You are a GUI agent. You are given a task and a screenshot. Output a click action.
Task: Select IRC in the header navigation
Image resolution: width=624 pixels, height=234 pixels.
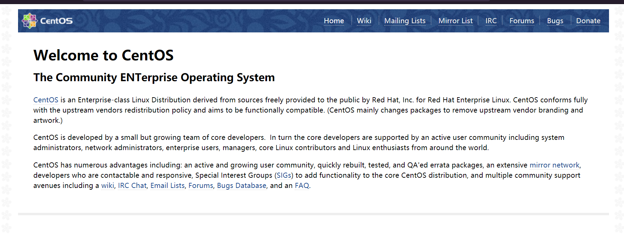click(x=491, y=21)
